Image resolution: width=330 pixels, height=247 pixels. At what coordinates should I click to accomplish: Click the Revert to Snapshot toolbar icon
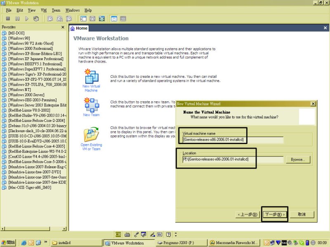[x=59, y=19]
